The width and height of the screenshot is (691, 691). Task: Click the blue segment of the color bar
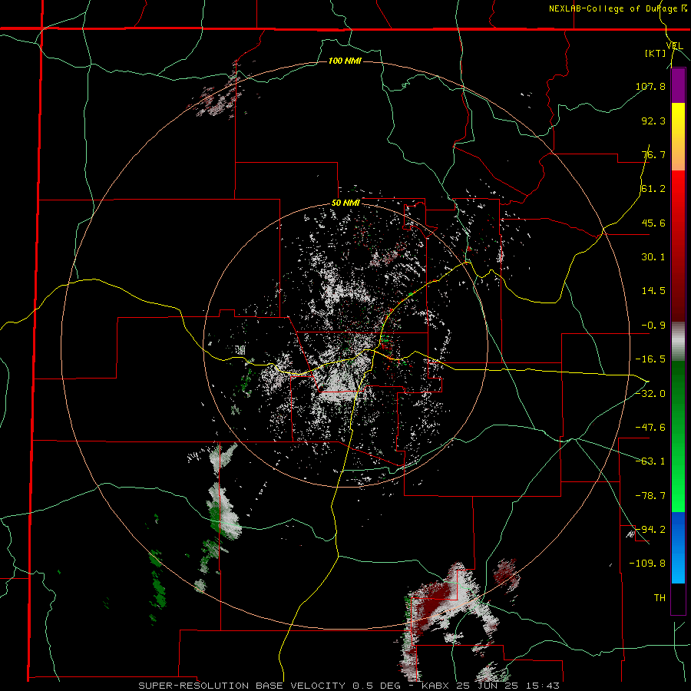tap(678, 547)
